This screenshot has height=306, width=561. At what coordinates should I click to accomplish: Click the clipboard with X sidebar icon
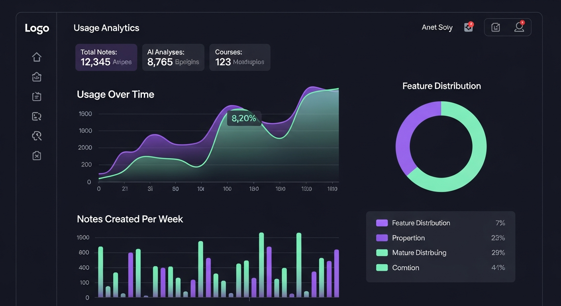coord(37,156)
